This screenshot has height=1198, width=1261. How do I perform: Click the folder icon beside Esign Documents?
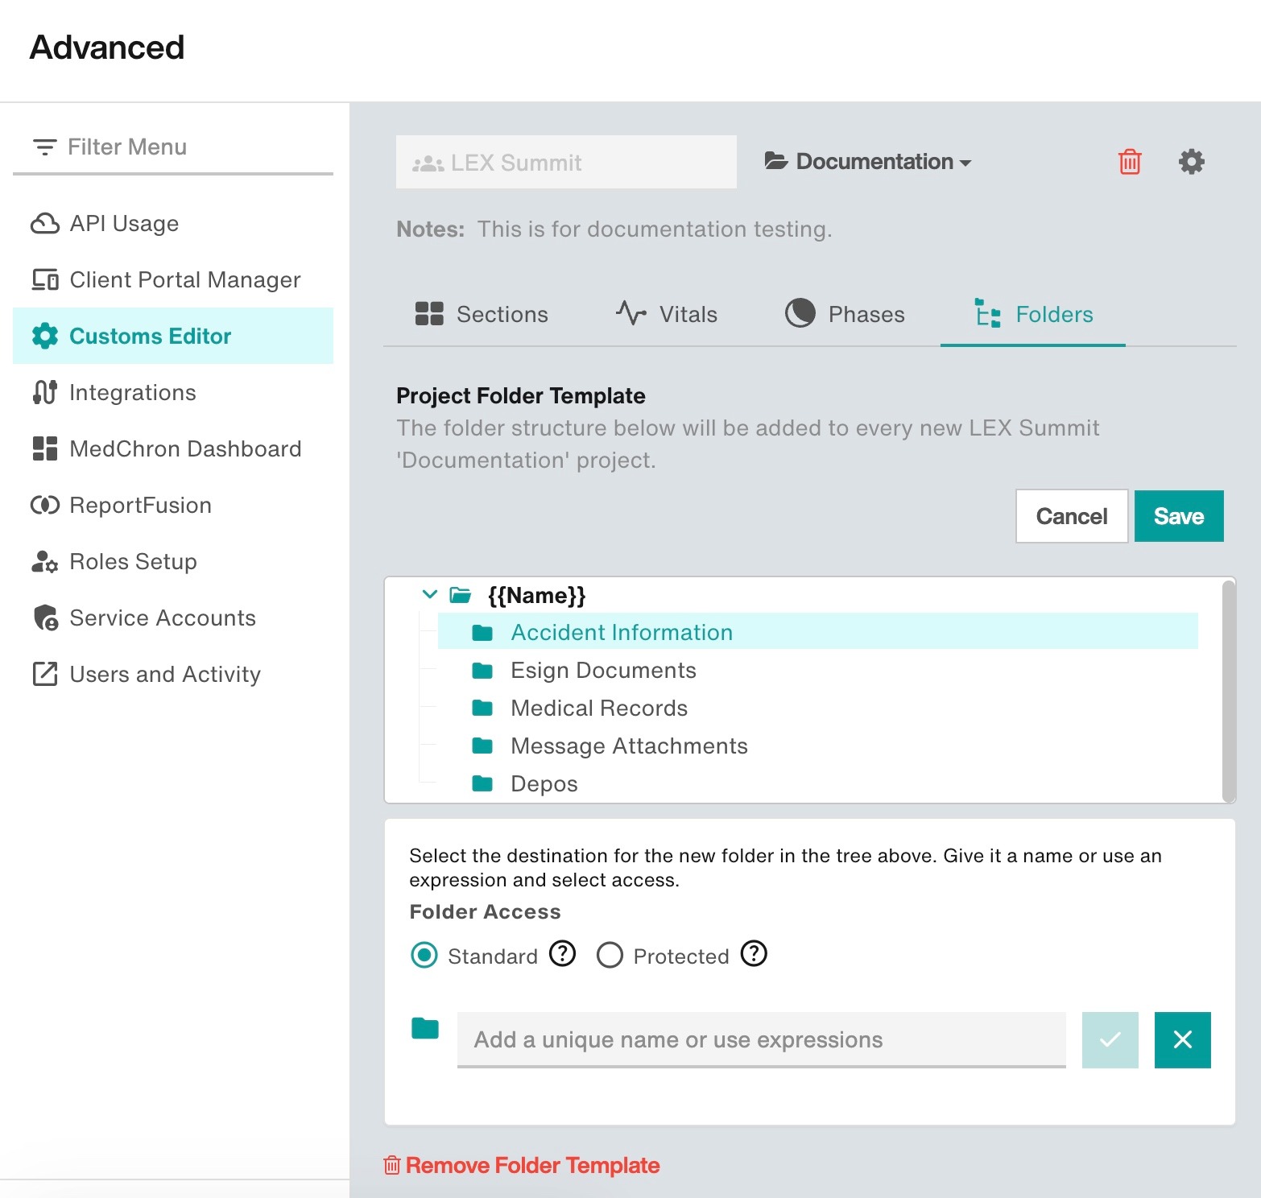click(482, 671)
